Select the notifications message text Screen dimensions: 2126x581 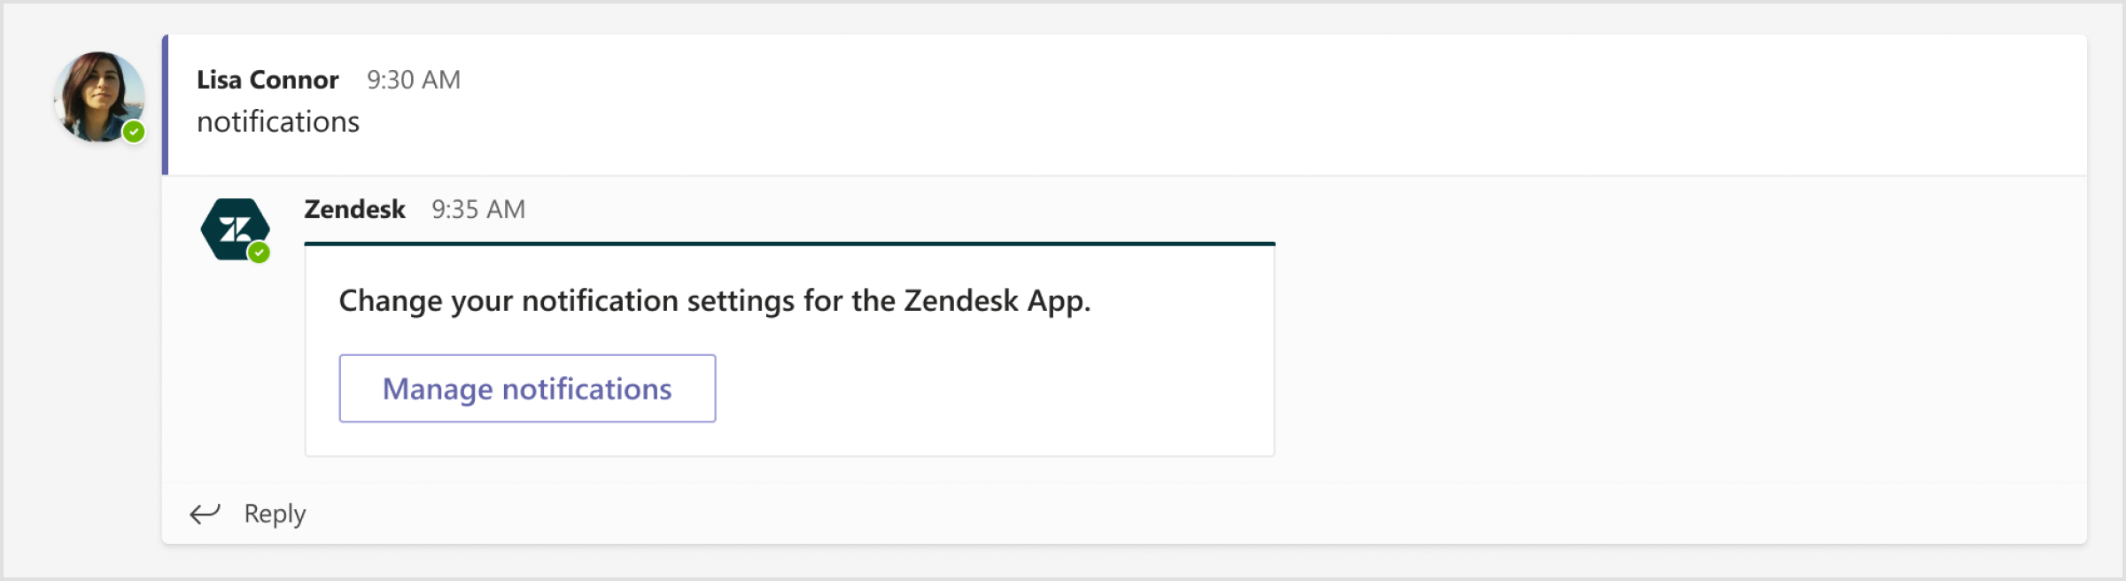(277, 121)
